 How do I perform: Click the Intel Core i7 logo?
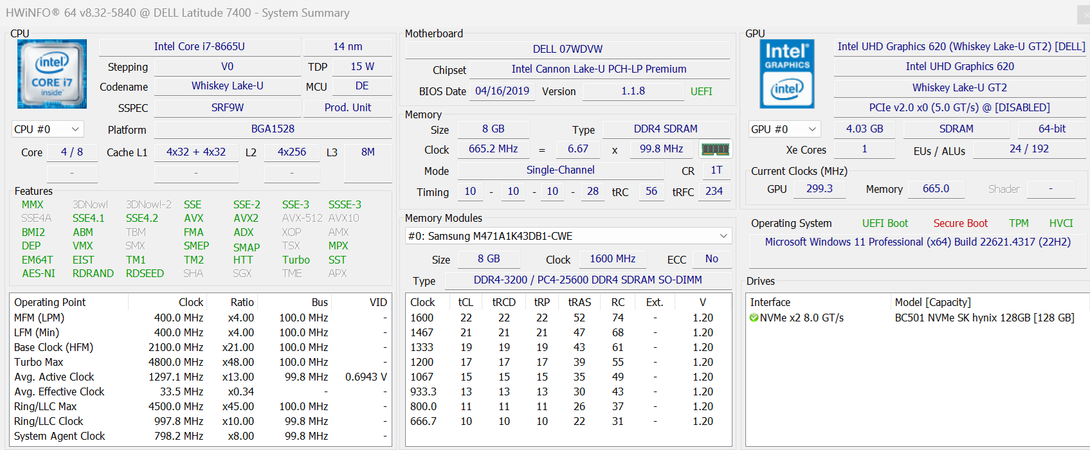[52, 74]
